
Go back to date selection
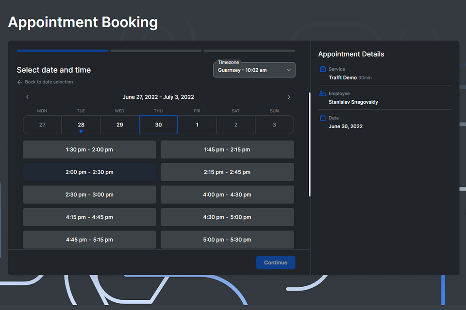pyautogui.click(x=49, y=82)
